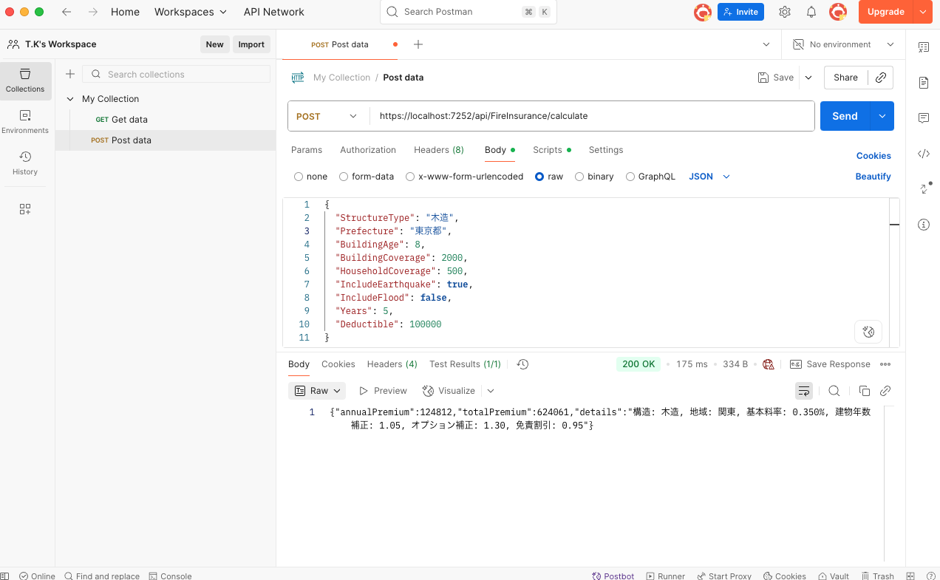940x580 pixels.
Task: Focus the request URL field
Action: (x=592, y=116)
